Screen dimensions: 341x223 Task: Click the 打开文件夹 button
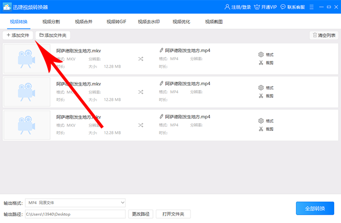tap(173, 214)
